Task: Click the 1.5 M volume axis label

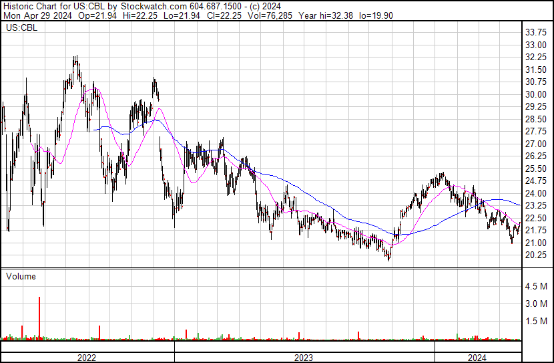Action: [536, 321]
